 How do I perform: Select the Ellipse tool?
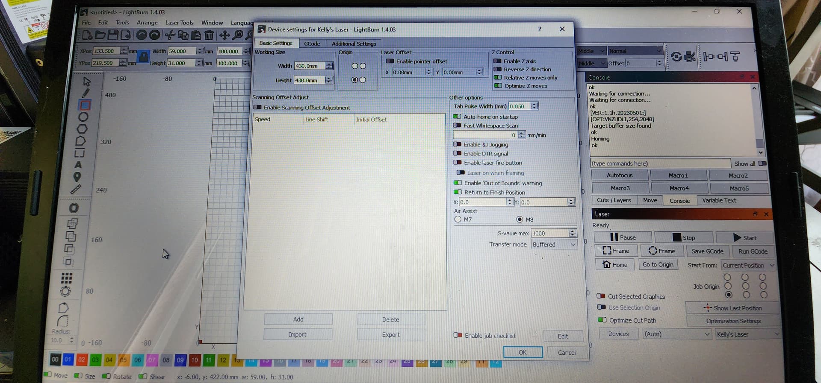point(83,117)
